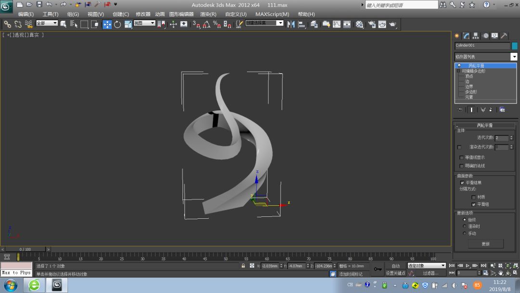Open the 帮助(H) menu
This screenshot has width=520, height=293.
tap(306, 14)
